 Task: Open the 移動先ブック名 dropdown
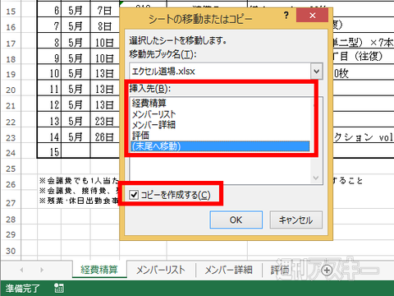pos(317,72)
